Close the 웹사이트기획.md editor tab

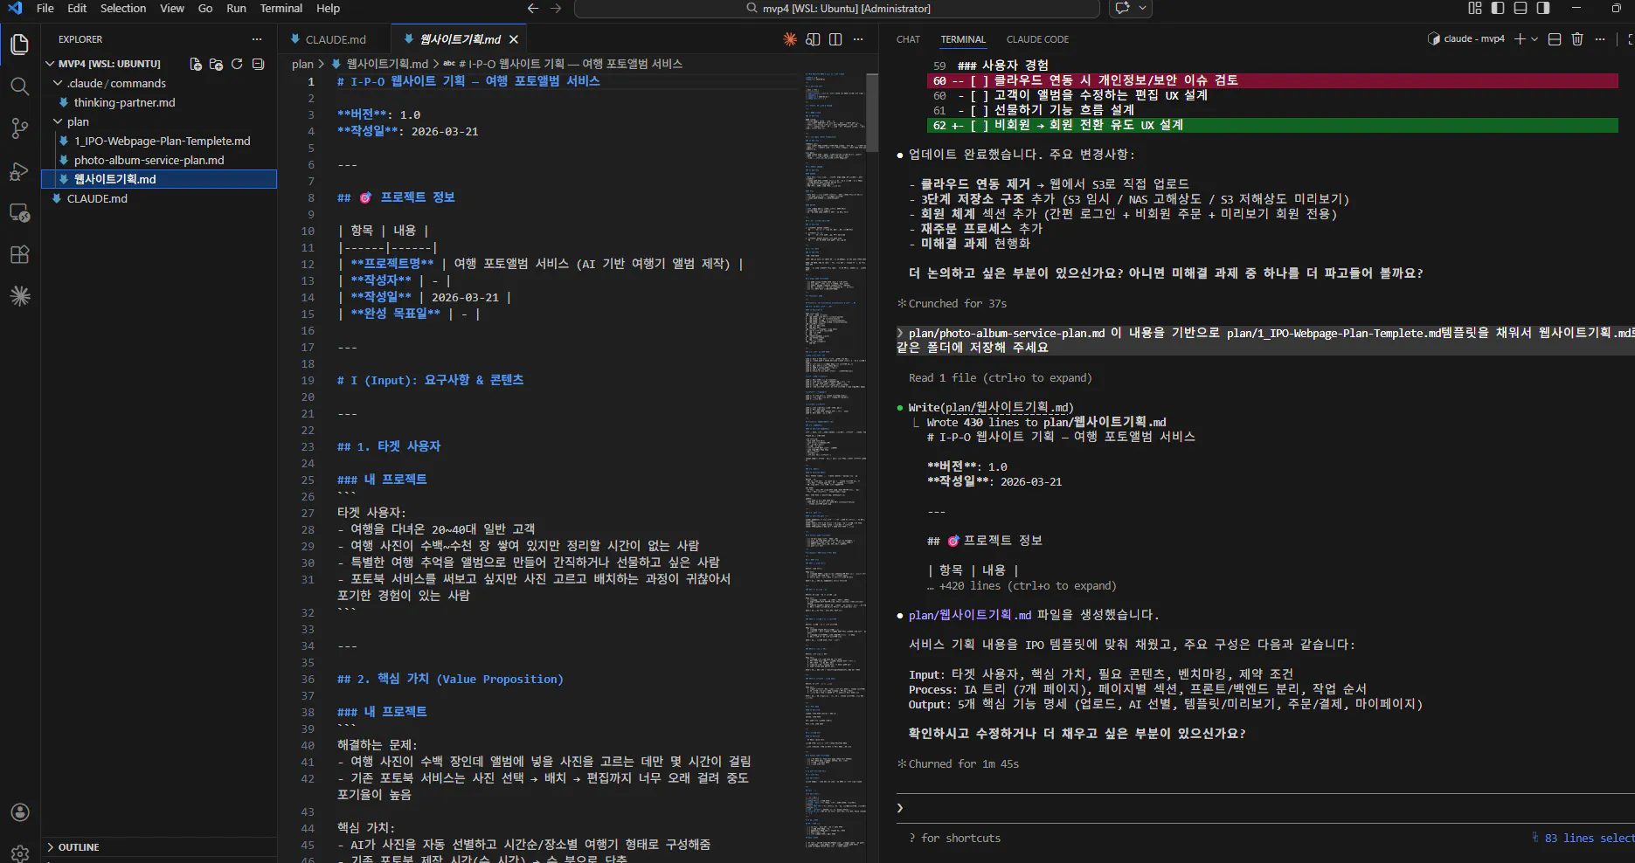click(514, 39)
